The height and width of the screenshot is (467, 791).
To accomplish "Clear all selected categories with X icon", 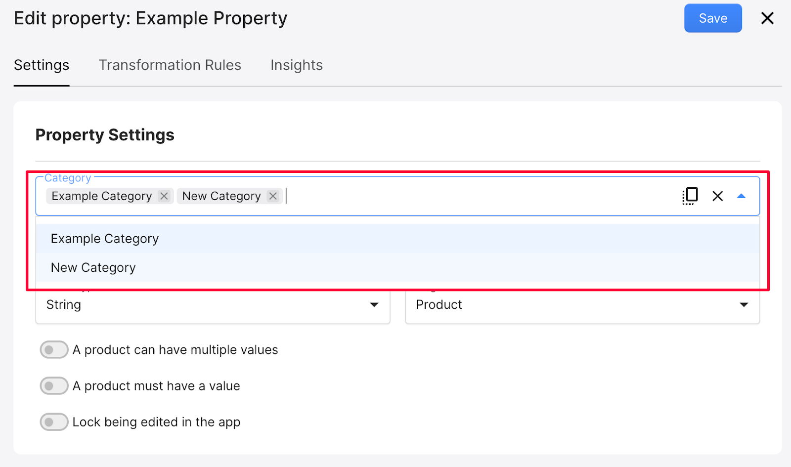I will 717,196.
